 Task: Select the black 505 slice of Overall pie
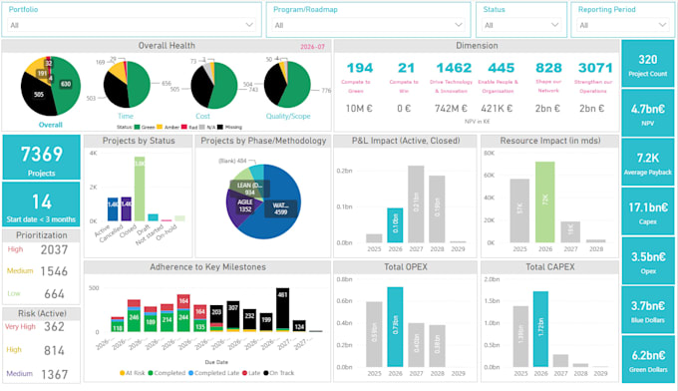38,95
